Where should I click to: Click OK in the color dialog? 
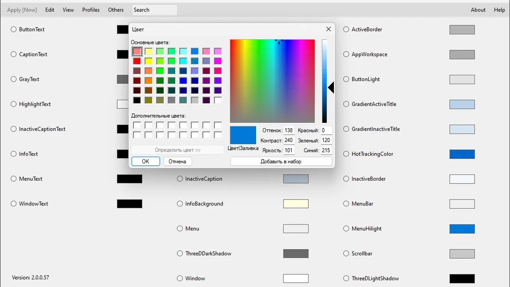coord(146,161)
